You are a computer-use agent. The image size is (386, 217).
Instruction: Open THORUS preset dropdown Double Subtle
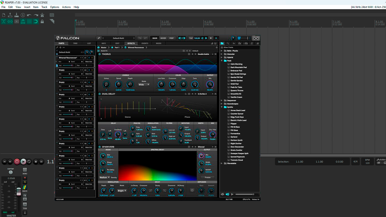[205, 54]
